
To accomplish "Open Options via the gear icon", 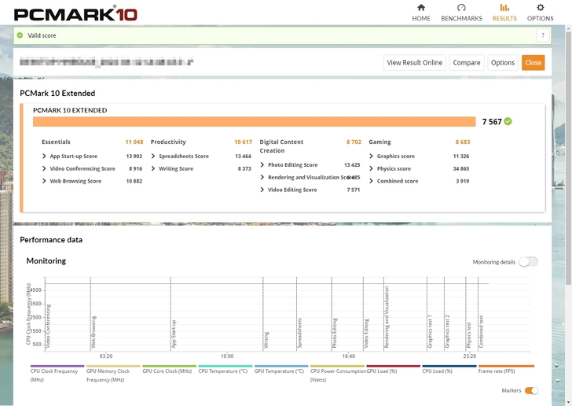I will click(x=540, y=8).
